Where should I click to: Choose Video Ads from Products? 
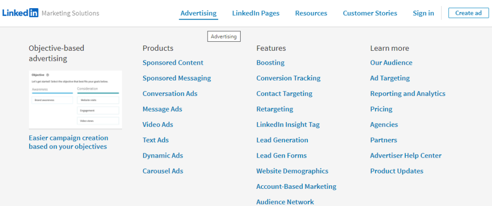point(158,125)
